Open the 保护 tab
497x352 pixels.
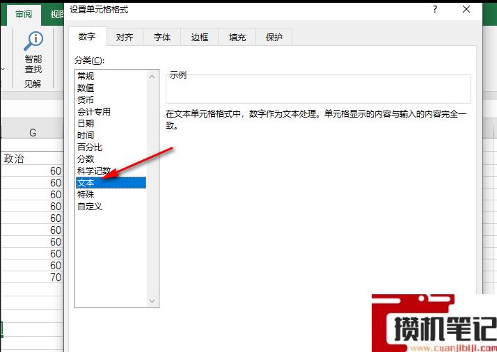coord(274,38)
